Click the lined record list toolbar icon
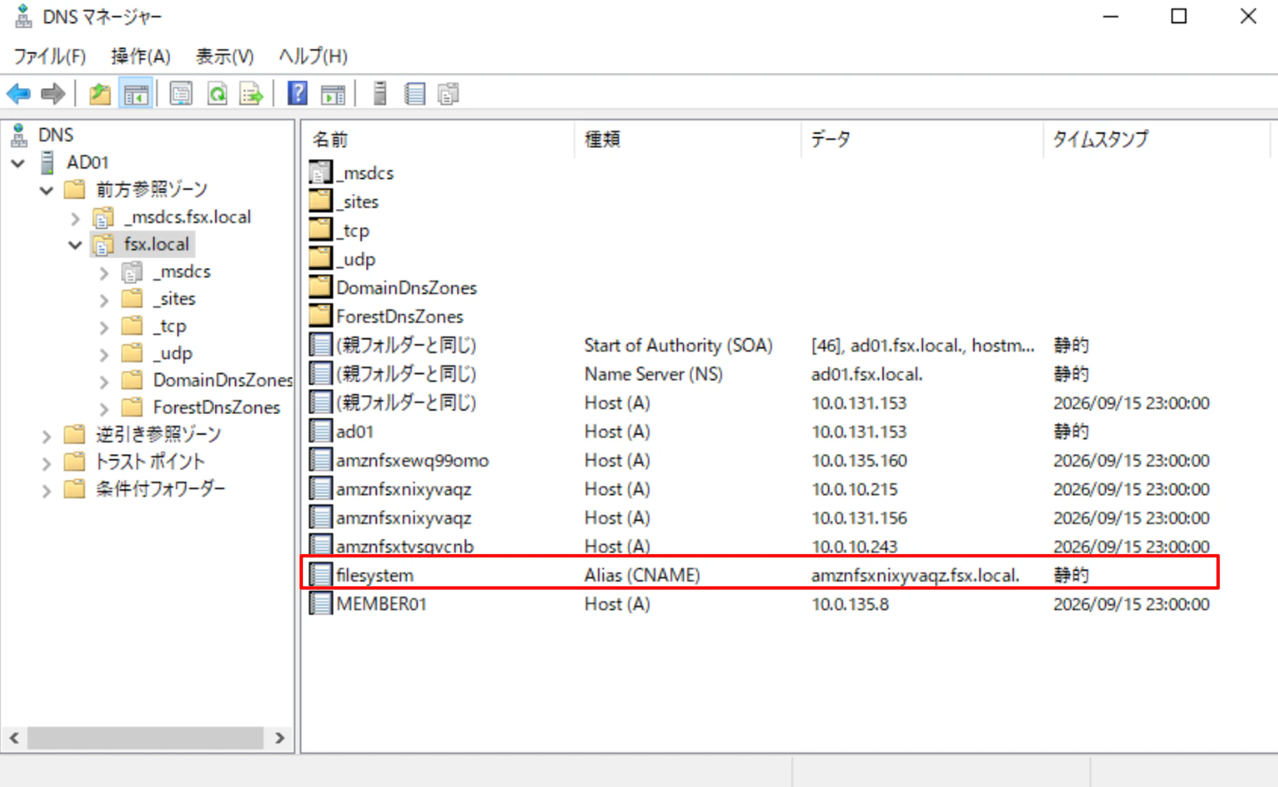The width and height of the screenshot is (1278, 787). click(x=415, y=94)
